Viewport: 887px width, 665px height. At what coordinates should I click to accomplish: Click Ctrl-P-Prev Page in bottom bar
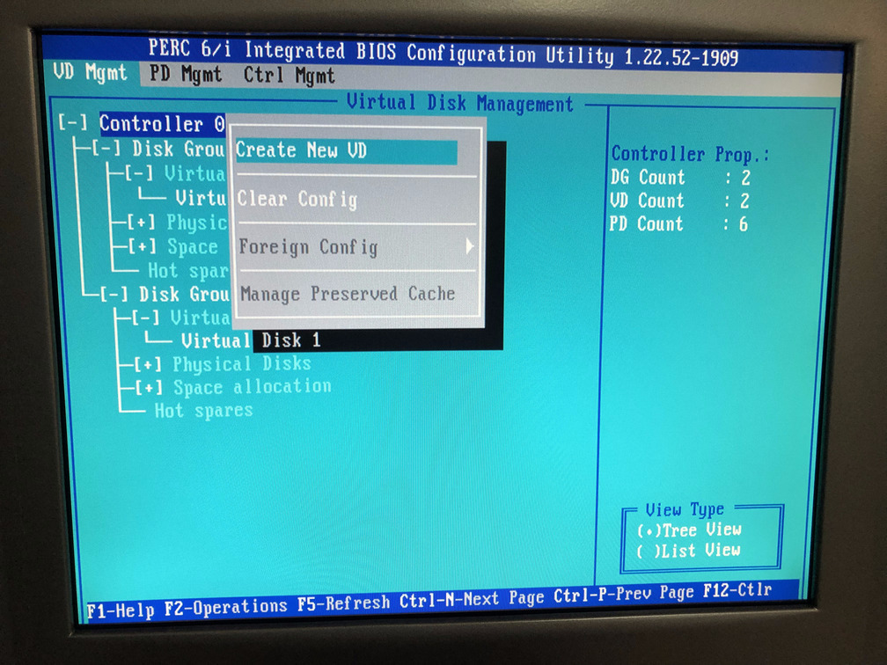623,595
